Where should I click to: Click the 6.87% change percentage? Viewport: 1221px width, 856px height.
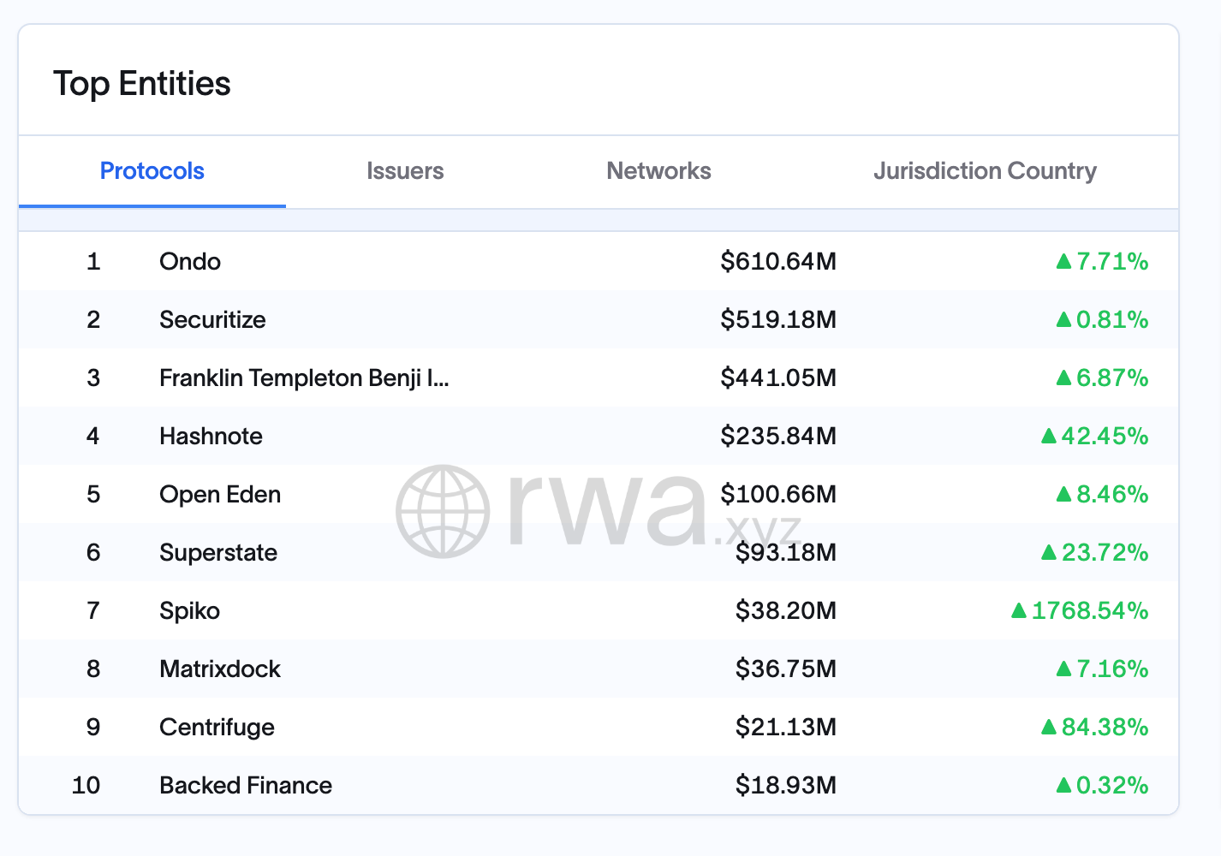1112,378
